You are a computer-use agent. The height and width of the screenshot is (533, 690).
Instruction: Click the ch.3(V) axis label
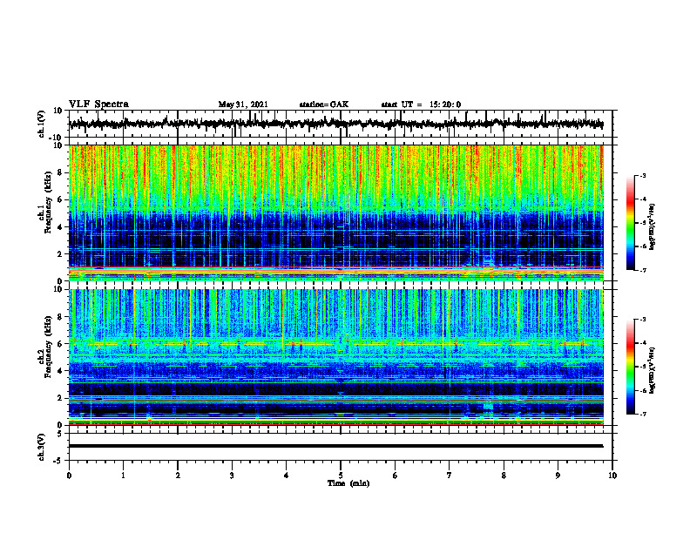pos(41,447)
